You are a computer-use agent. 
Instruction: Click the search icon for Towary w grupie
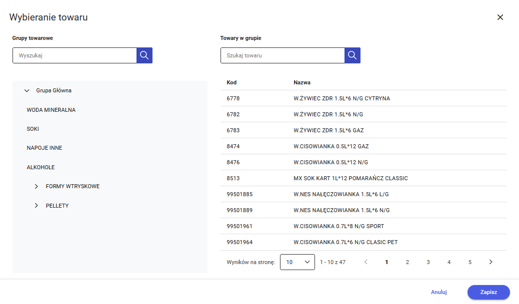[352, 55]
